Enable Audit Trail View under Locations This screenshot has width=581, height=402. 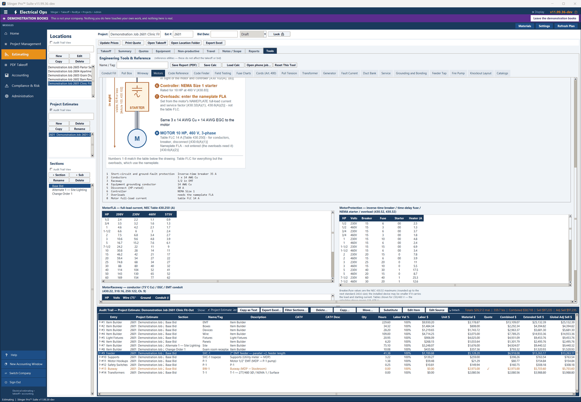click(x=51, y=43)
